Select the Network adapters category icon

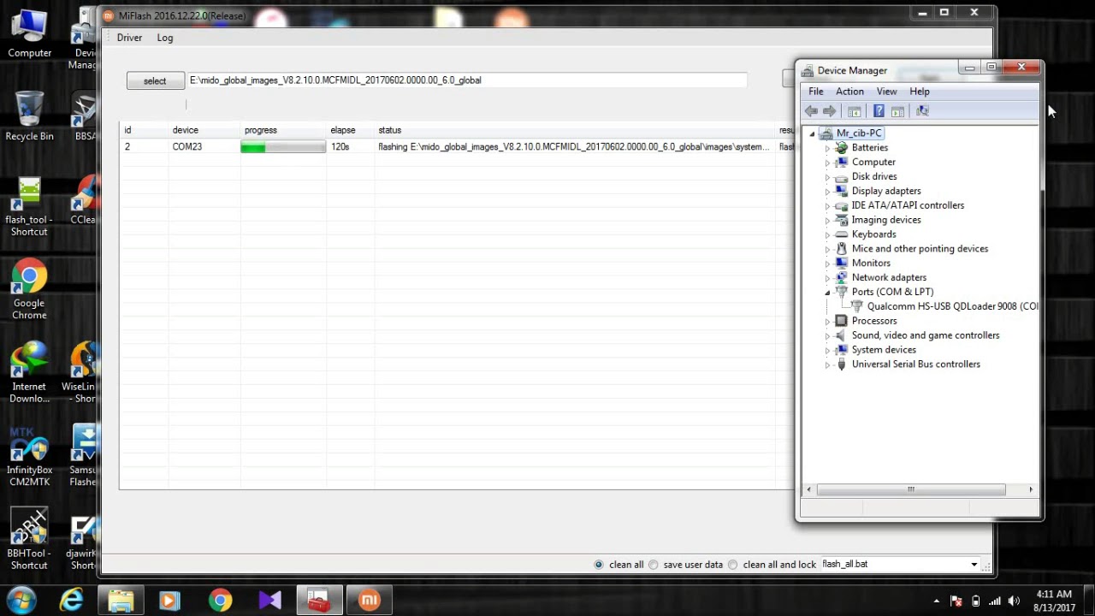click(x=842, y=278)
